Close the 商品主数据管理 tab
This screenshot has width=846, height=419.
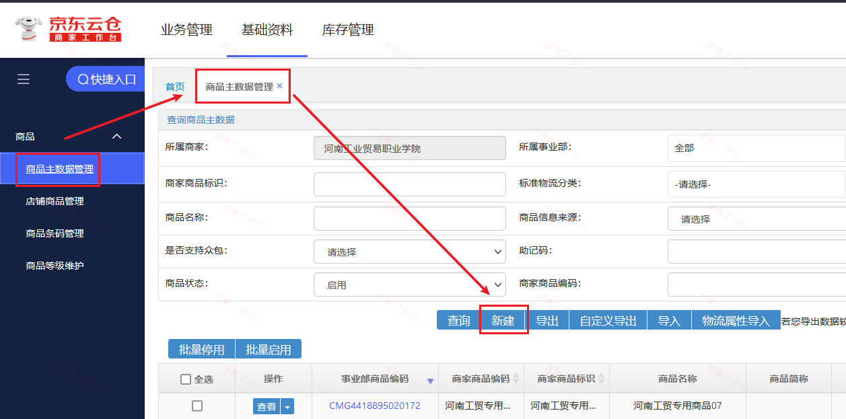(x=279, y=85)
